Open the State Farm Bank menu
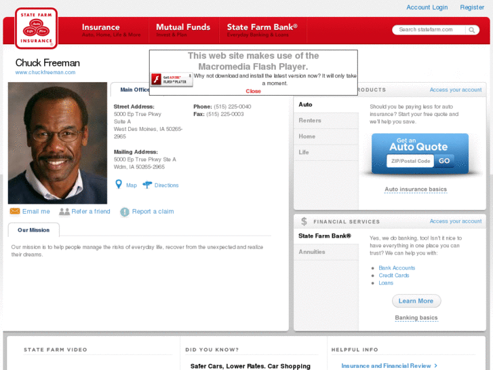Screen dimensions: 493x370 [x=262, y=31]
